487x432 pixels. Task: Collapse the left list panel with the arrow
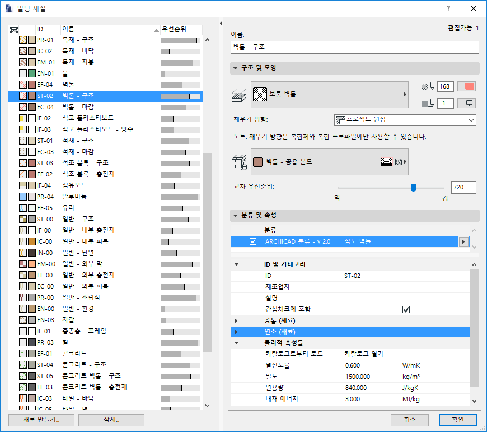click(x=221, y=24)
